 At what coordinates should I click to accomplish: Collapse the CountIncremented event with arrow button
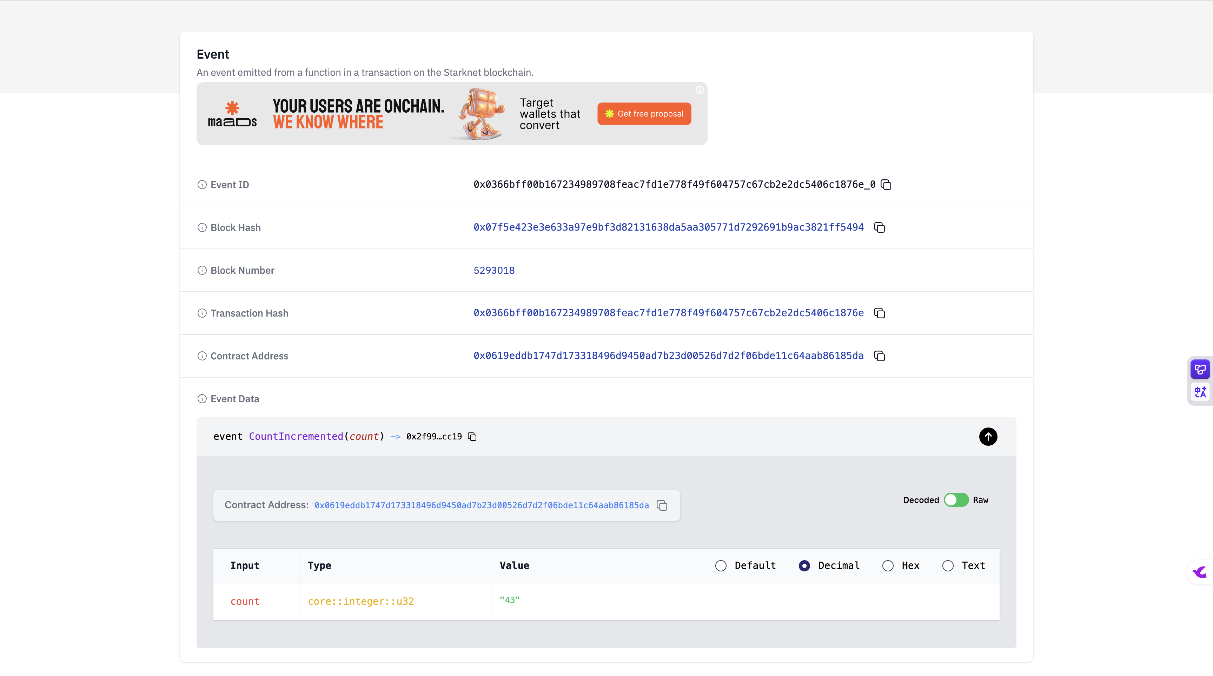[988, 437]
